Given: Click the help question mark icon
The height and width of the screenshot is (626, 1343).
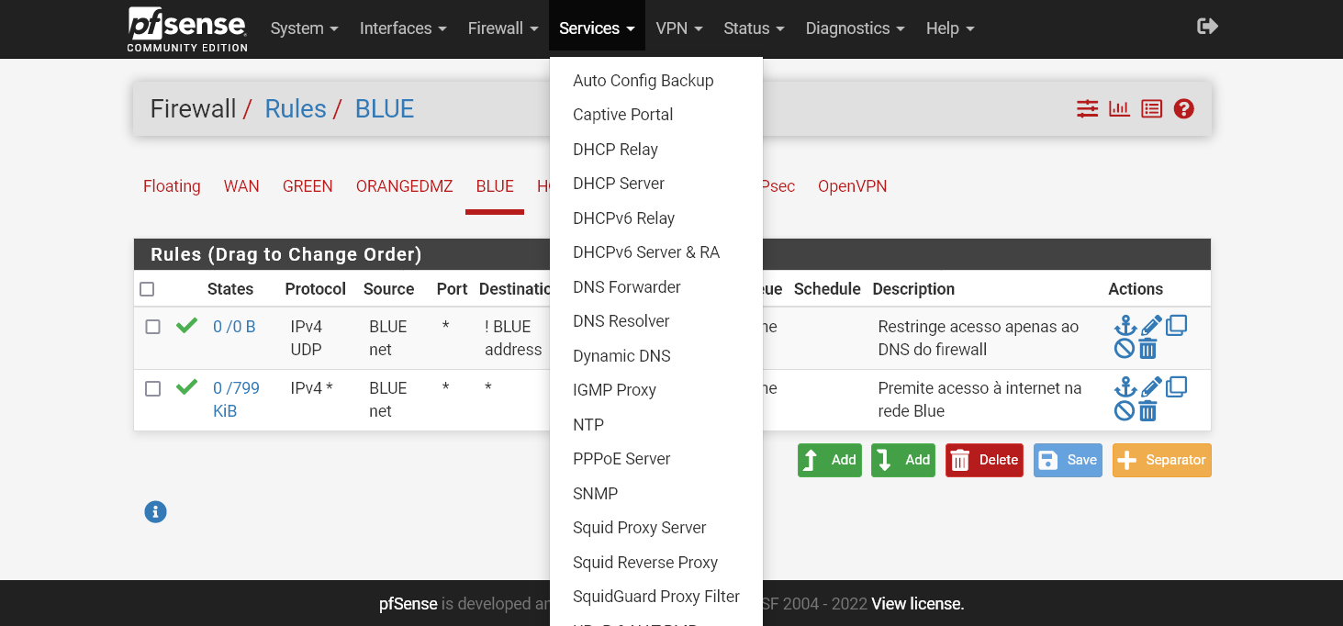Looking at the screenshot, I should coord(1183,108).
